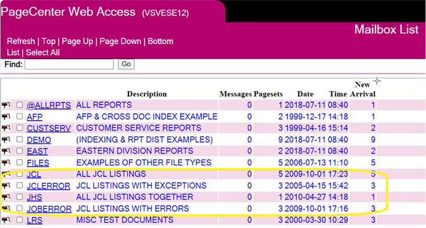
Task: Tick the @ALLRPTS mailbox checkbox
Action: tap(20, 104)
